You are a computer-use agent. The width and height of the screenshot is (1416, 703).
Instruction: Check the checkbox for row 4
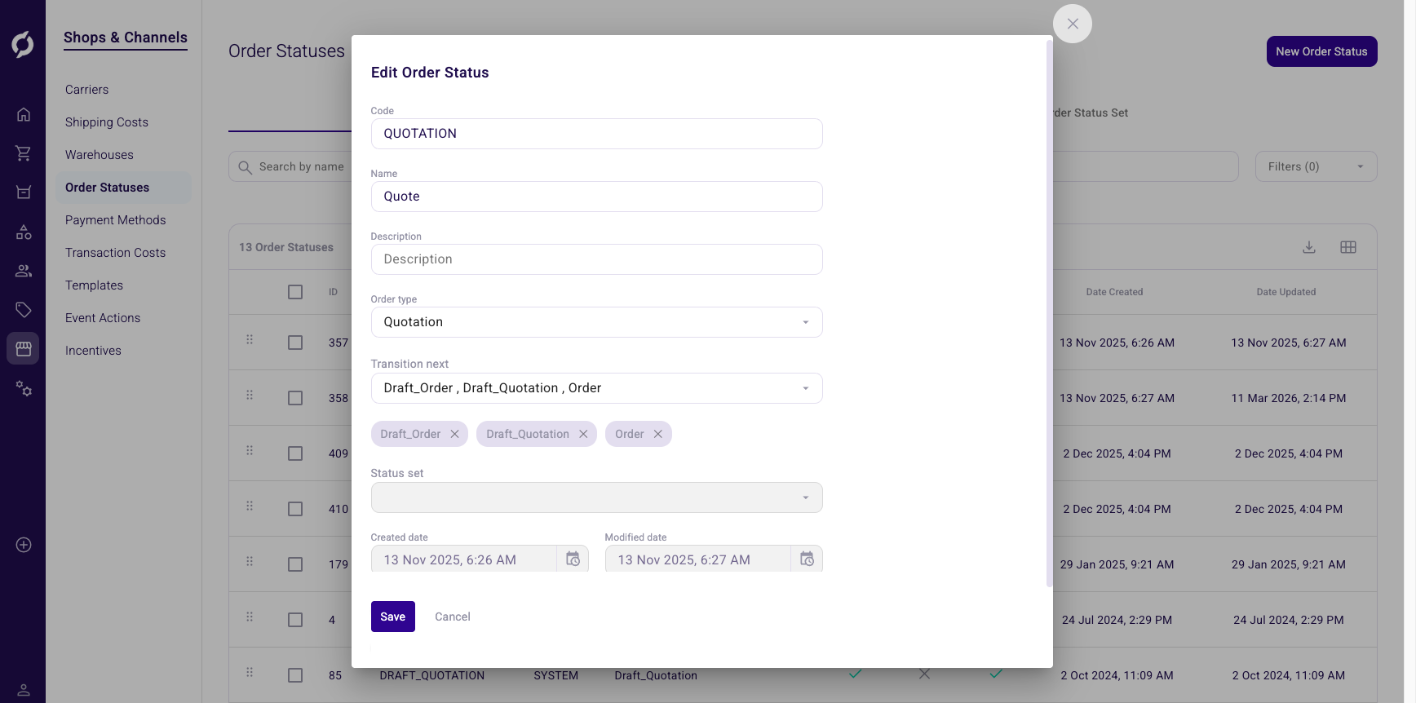(x=295, y=620)
